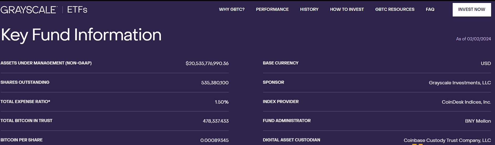Select the CoinDesk Indices, Inc. index provider
Screen dimensions: 495x145
coord(466,102)
